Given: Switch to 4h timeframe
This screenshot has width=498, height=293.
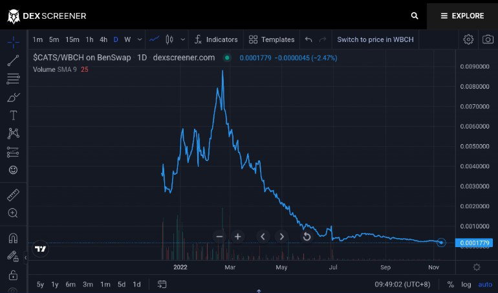Looking at the screenshot, I should 103,39.
